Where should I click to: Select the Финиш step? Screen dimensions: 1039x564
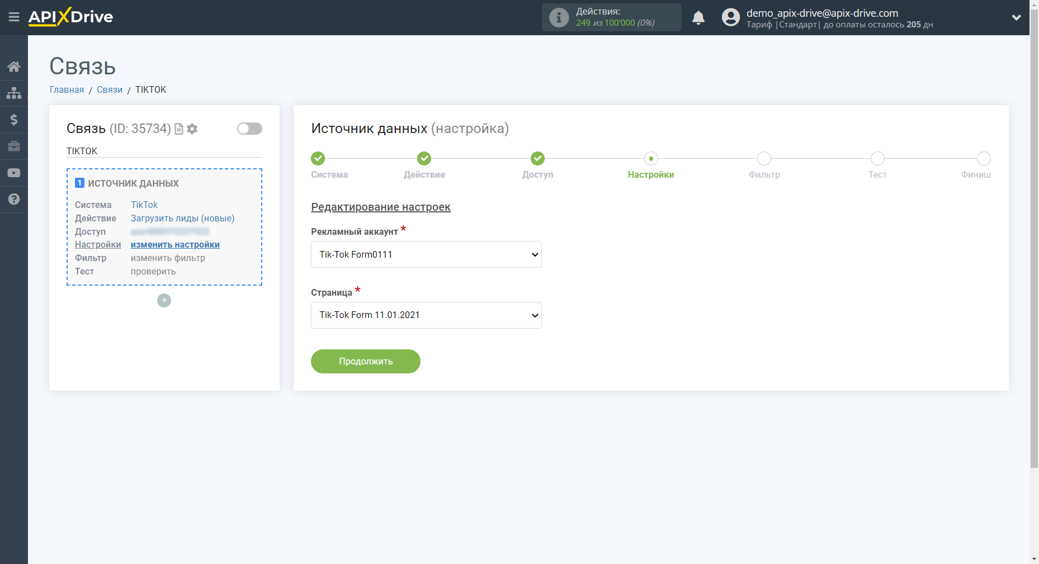[984, 159]
